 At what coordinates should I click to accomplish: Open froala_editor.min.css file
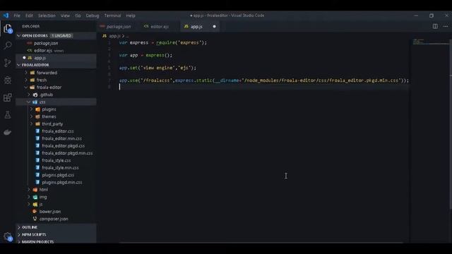pos(61,138)
